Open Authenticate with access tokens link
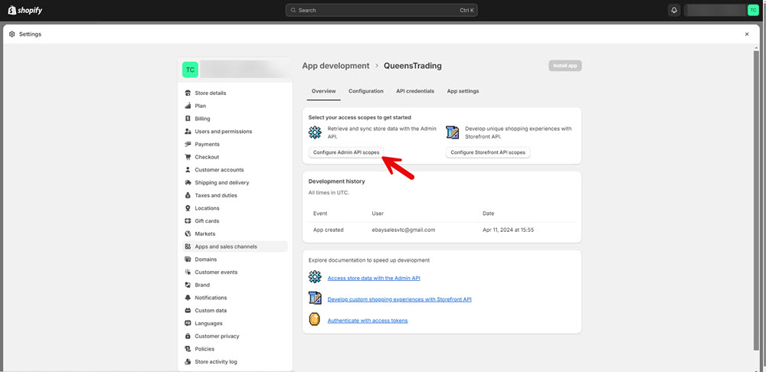The width and height of the screenshot is (766, 372). tap(368, 321)
